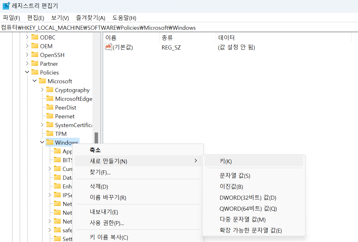Viewport: 358px width, 242px height.
Task: Collapse the Windows key
Action: tap(42, 142)
